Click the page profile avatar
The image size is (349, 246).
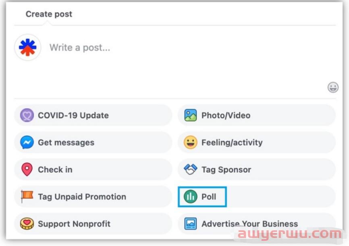pos(27,48)
